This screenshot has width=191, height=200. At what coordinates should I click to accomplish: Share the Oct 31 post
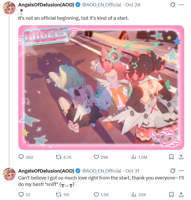[181, 195]
